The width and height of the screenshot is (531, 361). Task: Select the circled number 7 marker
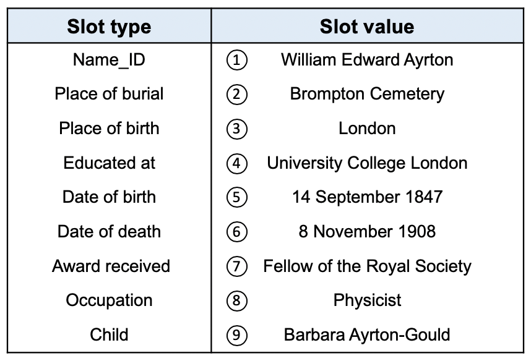(236, 266)
